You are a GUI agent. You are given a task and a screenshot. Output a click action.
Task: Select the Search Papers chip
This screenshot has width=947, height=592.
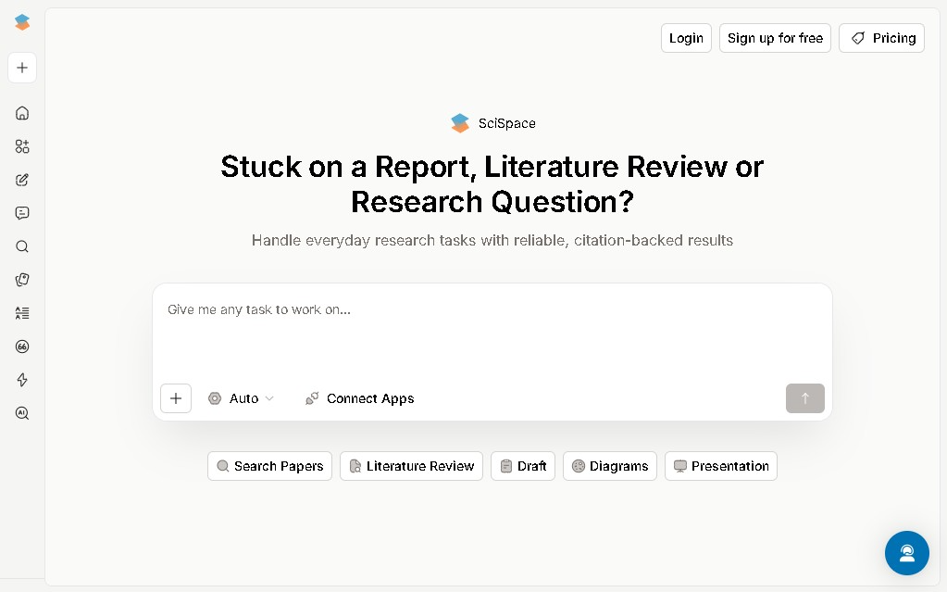[270, 466]
